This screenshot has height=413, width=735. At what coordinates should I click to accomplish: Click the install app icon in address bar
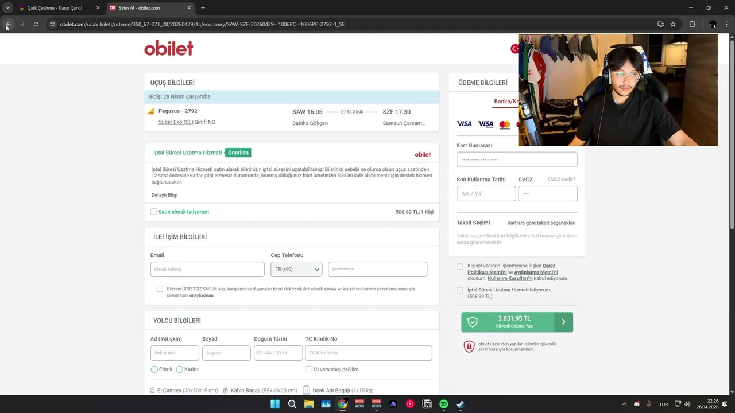coord(660,24)
